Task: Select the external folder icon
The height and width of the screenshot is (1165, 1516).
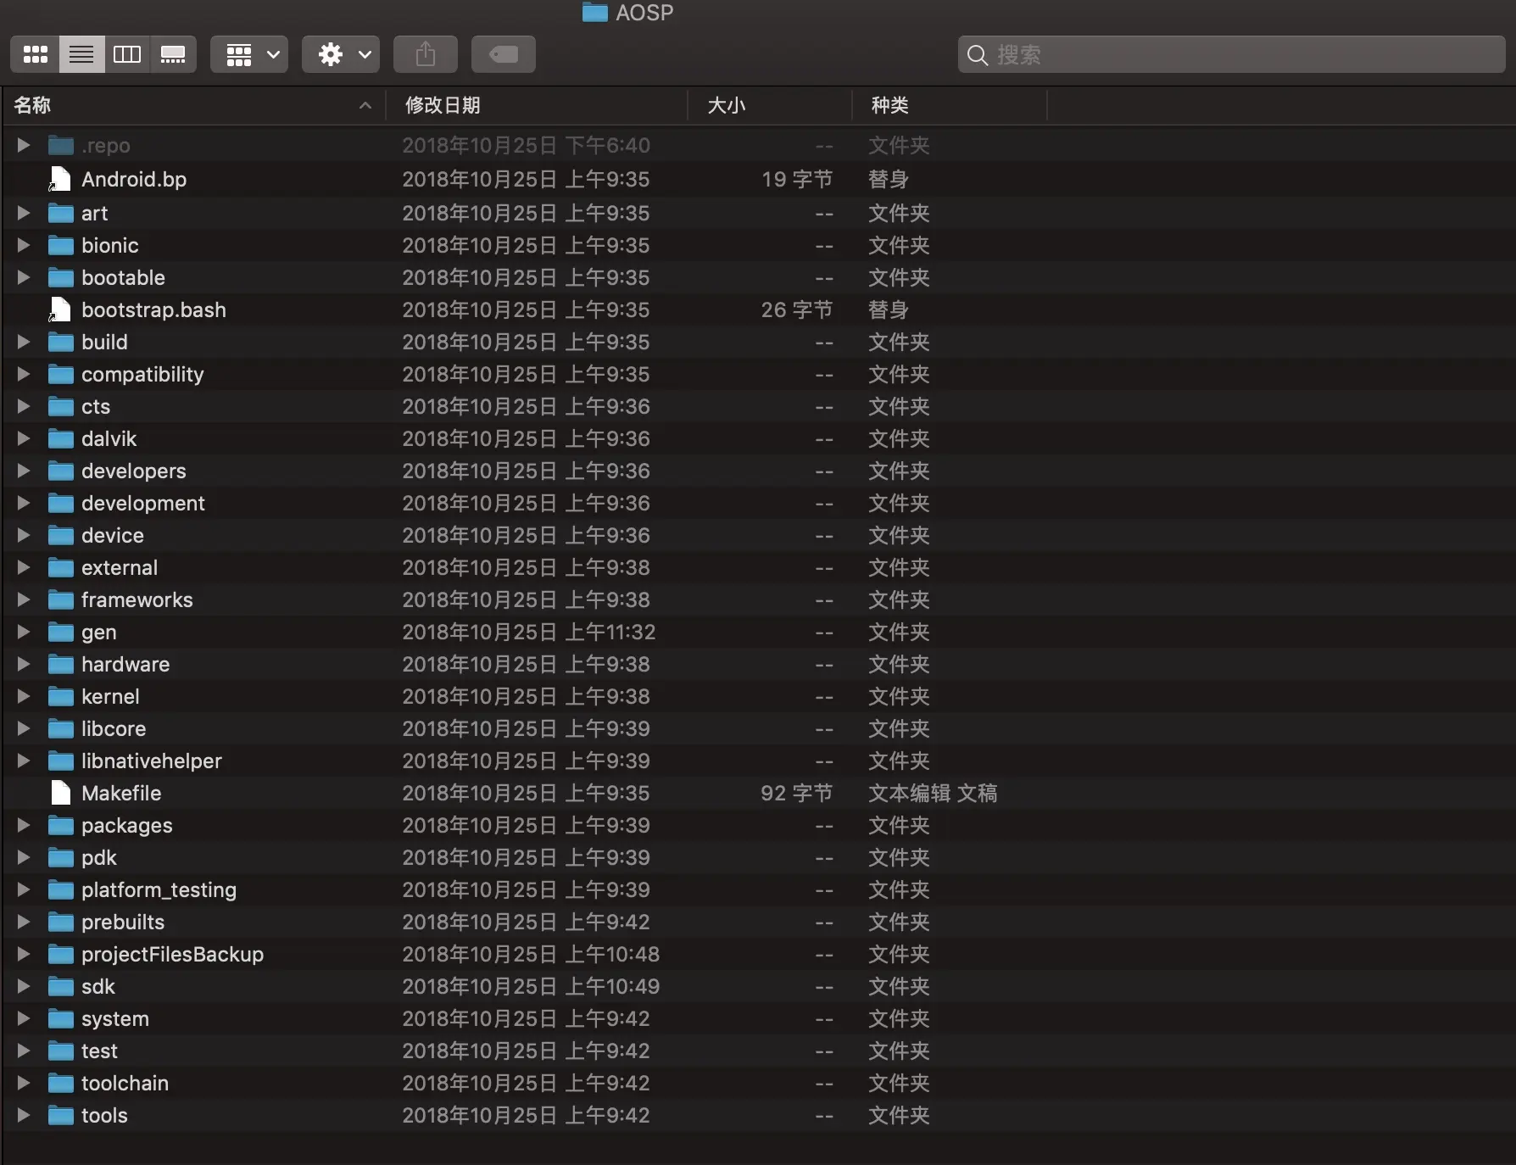Action: [x=61, y=567]
